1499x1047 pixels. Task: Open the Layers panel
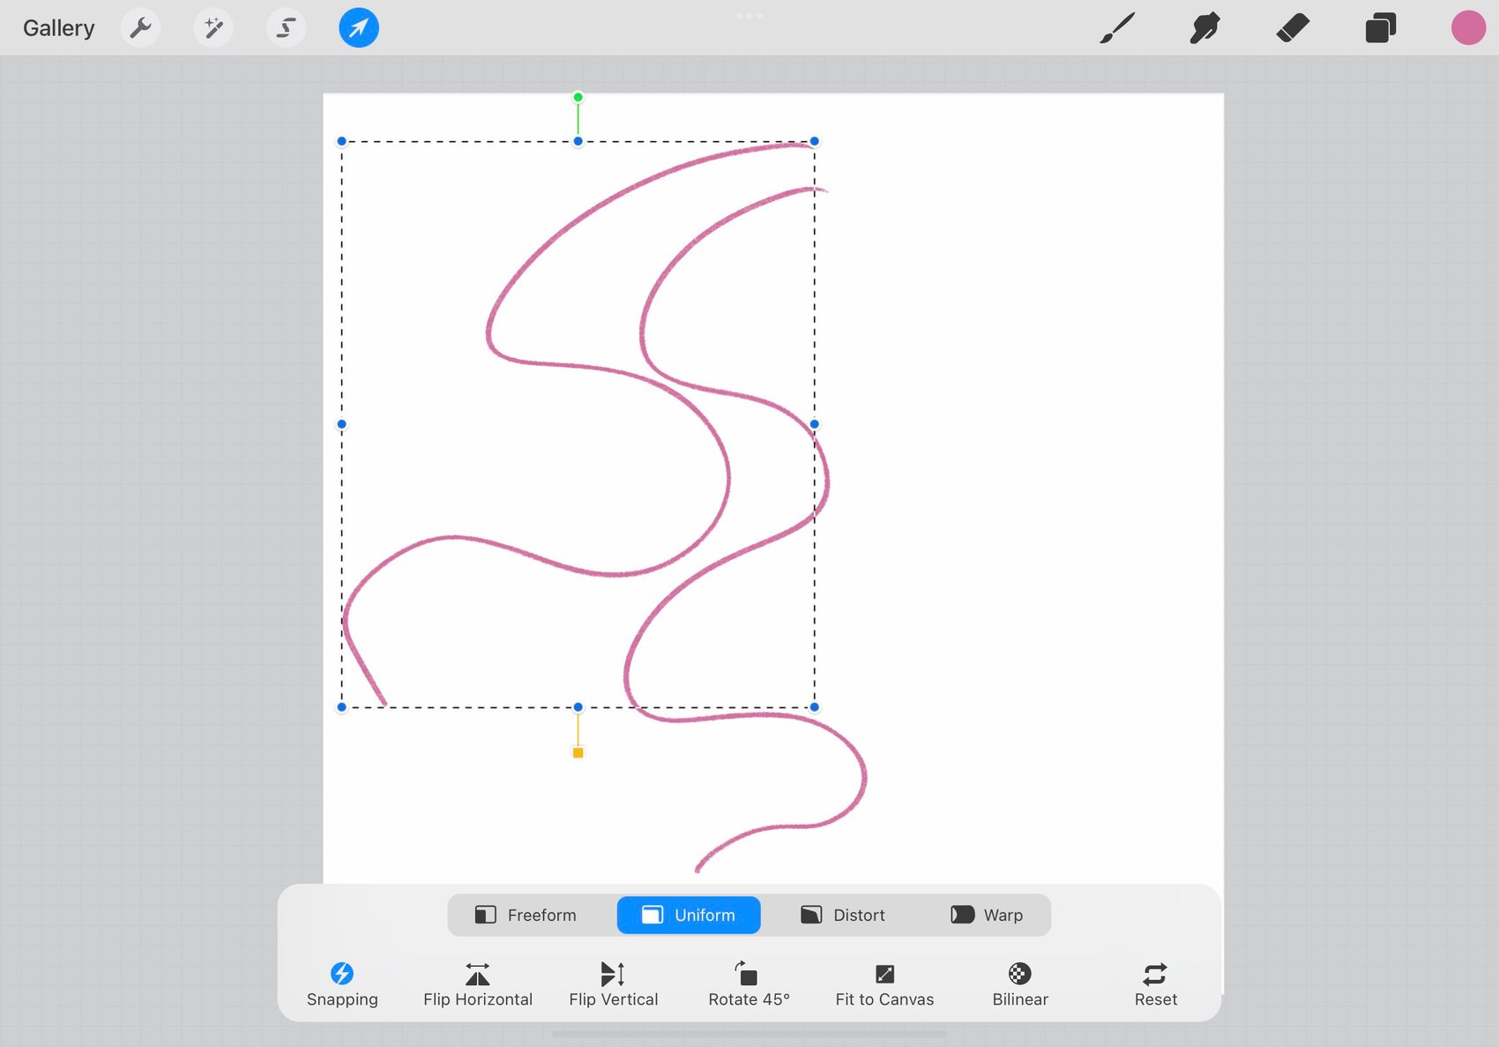1381,28
